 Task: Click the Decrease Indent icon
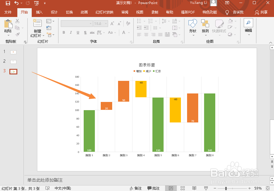pyautogui.click(x=139, y=28)
